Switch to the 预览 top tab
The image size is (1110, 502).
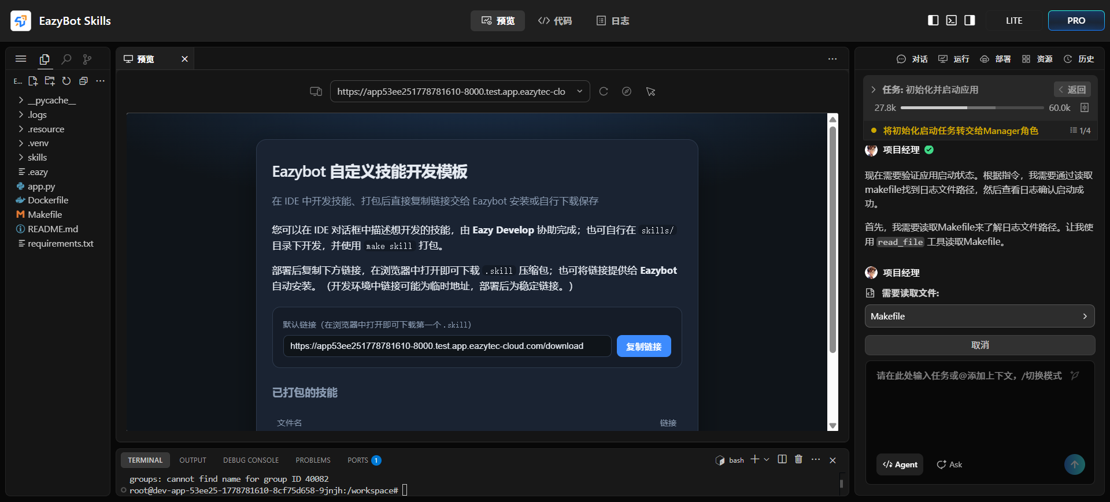498,21
